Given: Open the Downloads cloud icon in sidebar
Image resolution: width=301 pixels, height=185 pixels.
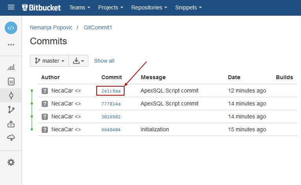Looking at the screenshot, I should [x=11, y=138].
